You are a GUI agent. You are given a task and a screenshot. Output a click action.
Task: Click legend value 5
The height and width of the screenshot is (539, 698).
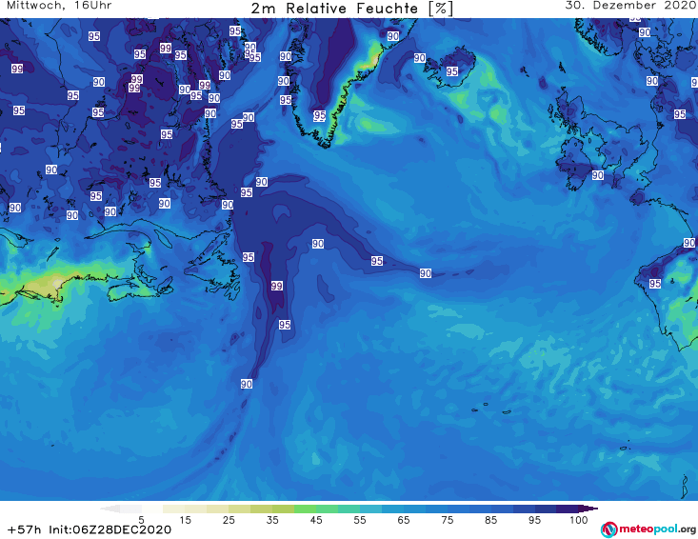[x=141, y=520]
